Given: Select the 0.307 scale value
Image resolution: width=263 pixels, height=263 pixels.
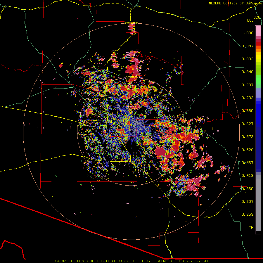Looking at the screenshot, I should tap(248, 202).
